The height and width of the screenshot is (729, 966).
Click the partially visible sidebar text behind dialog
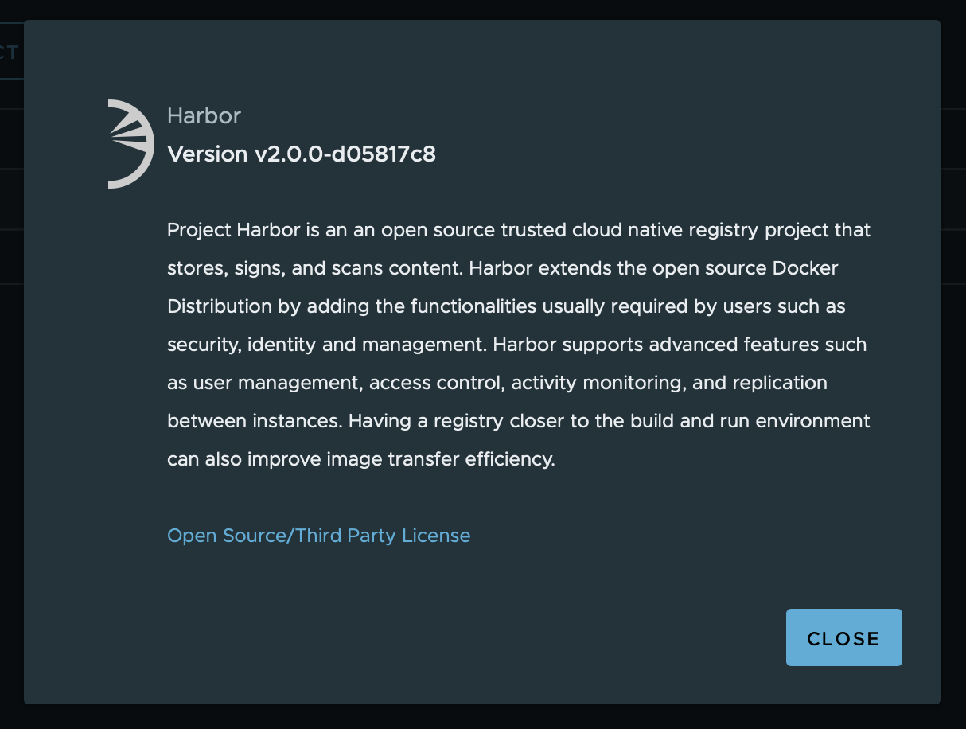pyautogui.click(x=9, y=53)
